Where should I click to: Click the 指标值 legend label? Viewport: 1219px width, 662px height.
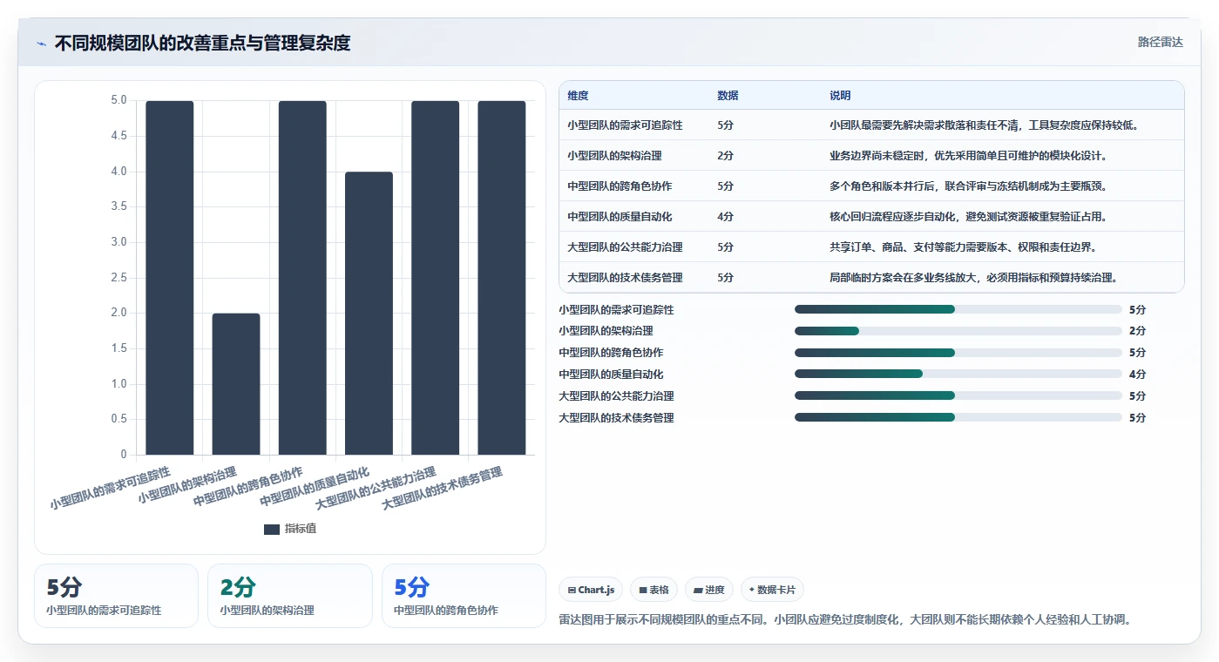tap(301, 529)
